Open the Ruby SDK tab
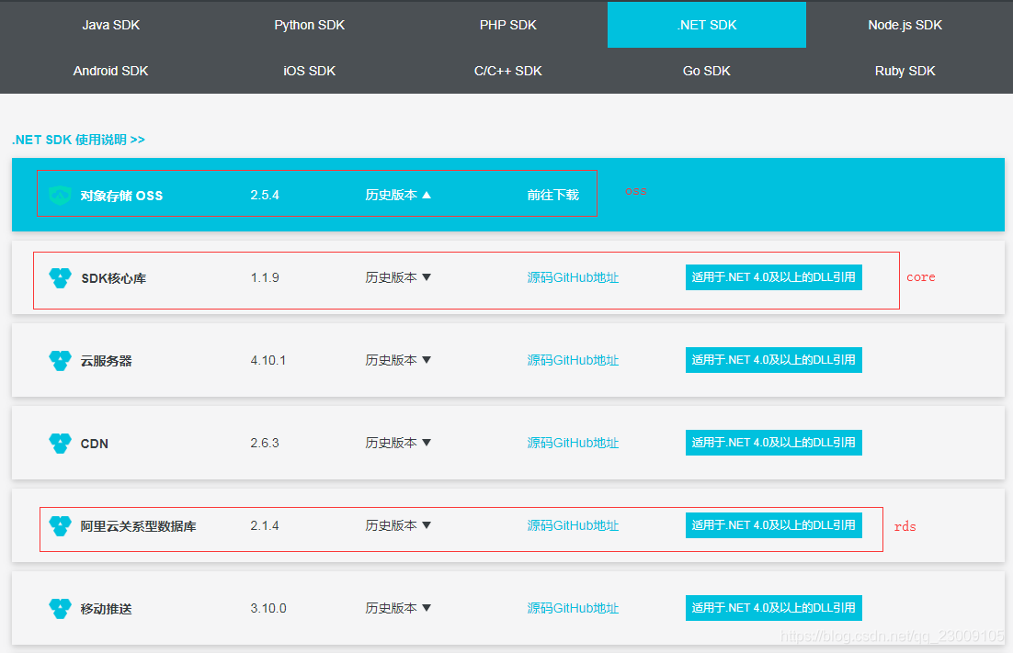Screen dimensions: 1013x653 [x=905, y=71]
